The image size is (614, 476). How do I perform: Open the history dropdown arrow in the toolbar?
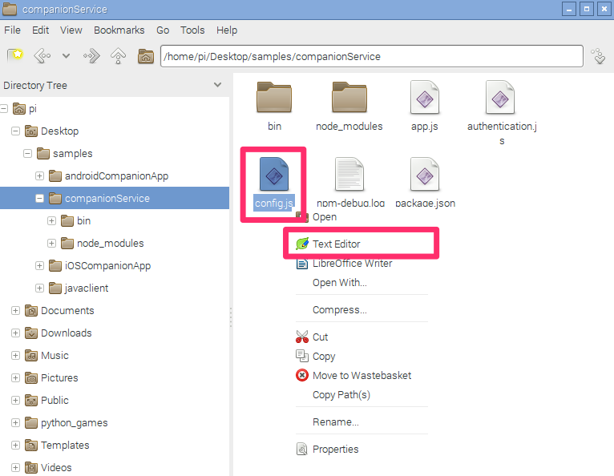pyautogui.click(x=67, y=56)
